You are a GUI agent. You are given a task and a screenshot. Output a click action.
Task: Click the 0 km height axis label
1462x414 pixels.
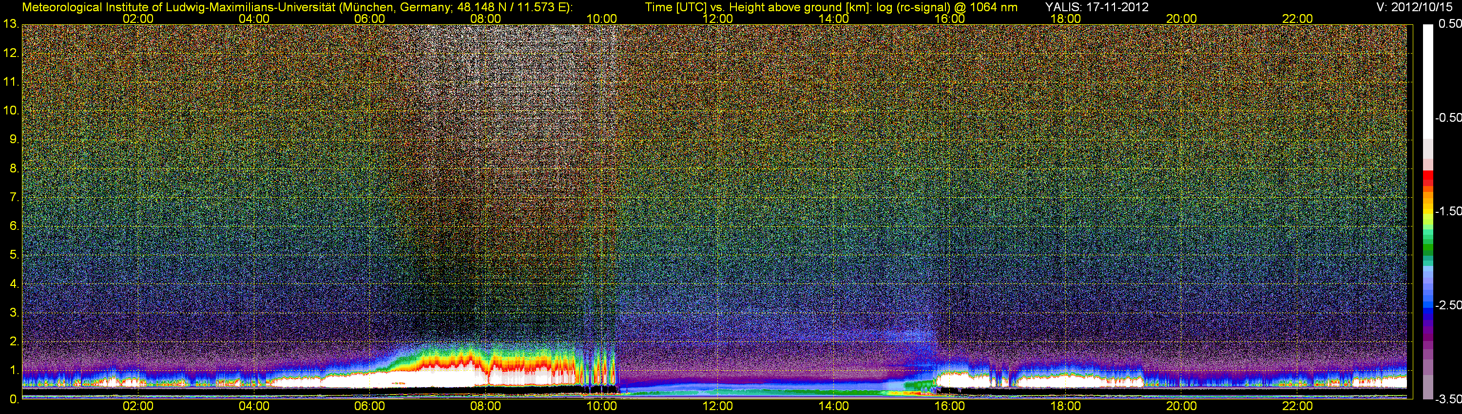click(14, 399)
